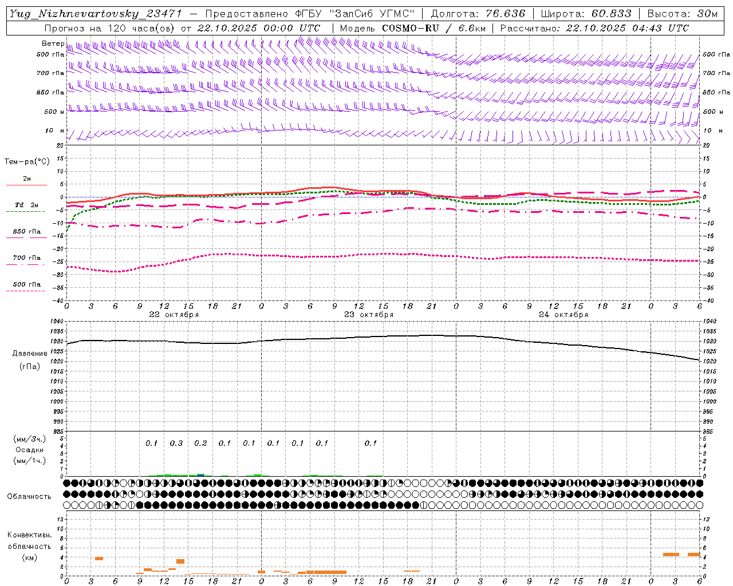
Task: Click the 'Td 2м' dew point legend entry
Action: [27, 205]
